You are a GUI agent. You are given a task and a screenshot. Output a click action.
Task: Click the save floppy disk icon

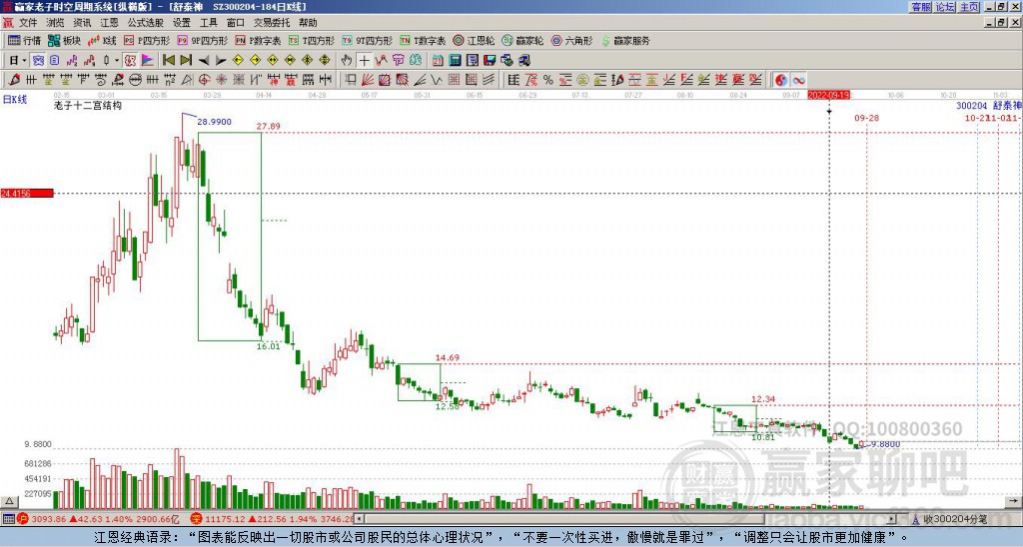click(490, 61)
